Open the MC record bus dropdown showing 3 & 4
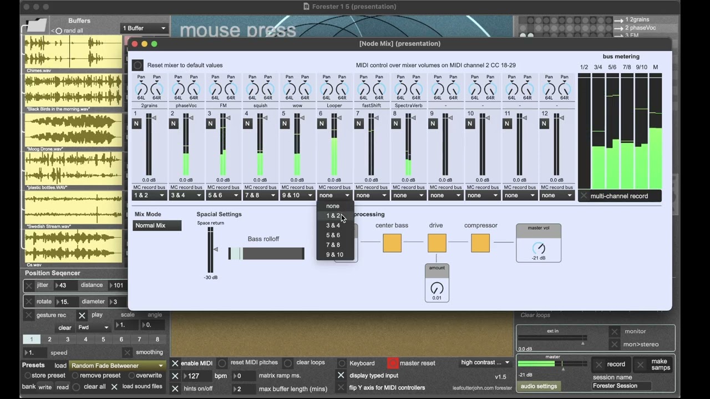This screenshot has height=399, width=710. click(x=186, y=195)
